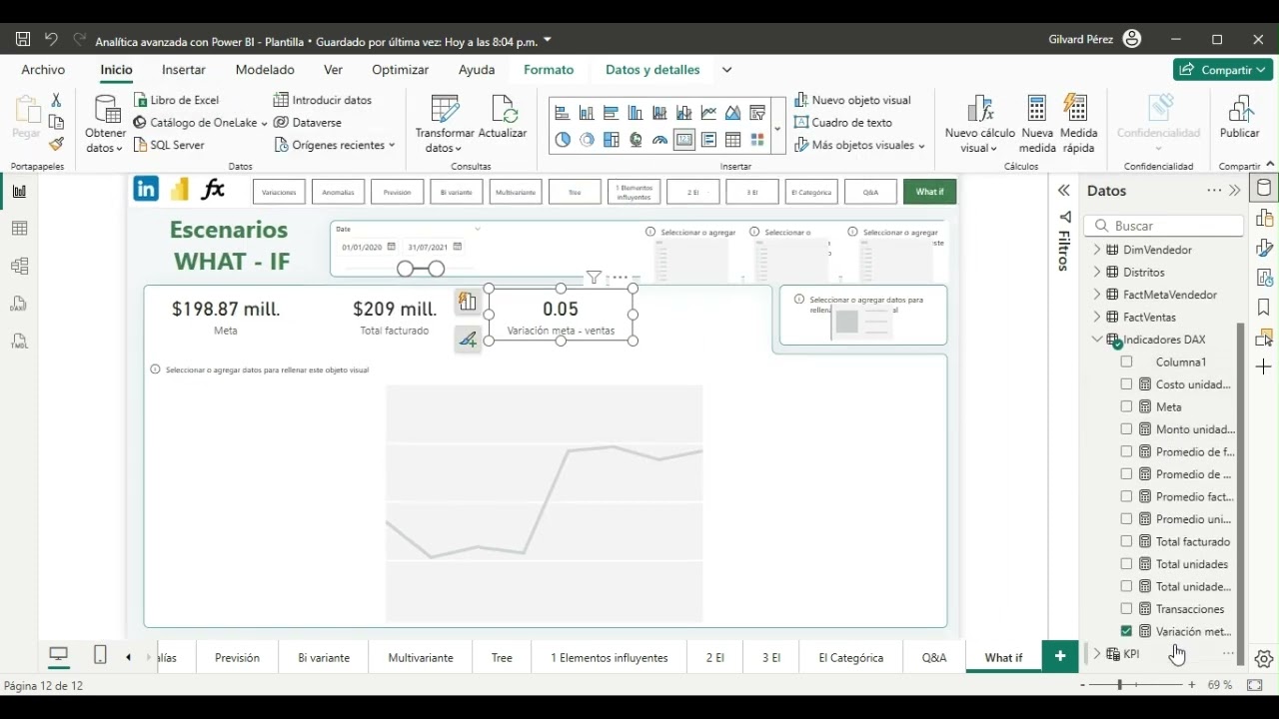The height and width of the screenshot is (719, 1279).
Task: Collapse the Filtros pane arrows
Action: point(1064,190)
